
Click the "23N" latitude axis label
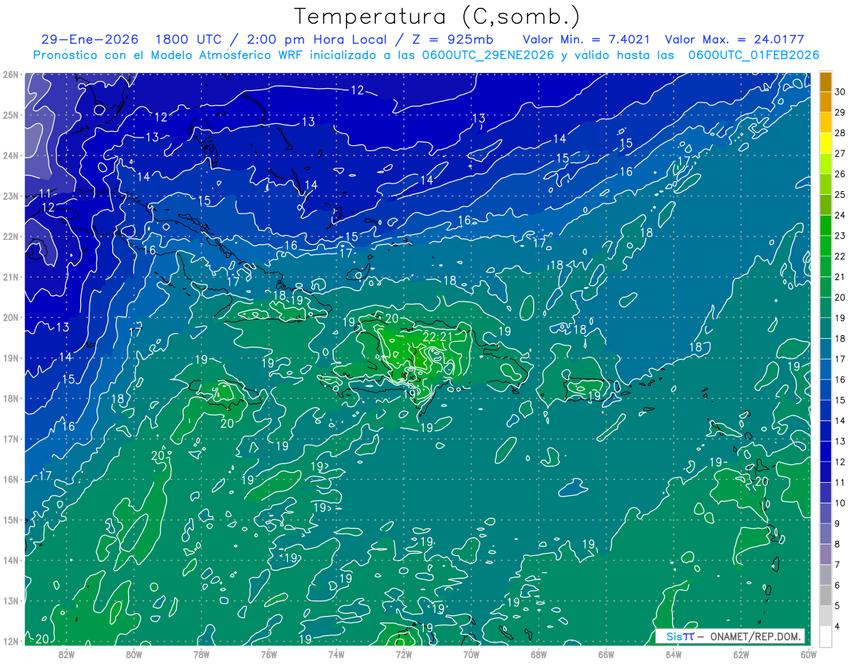11,196
